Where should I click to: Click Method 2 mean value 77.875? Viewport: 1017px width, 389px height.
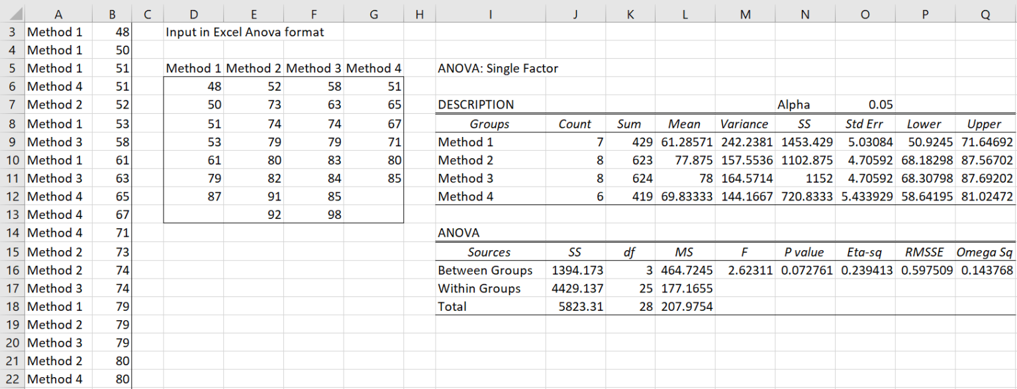[x=685, y=160]
